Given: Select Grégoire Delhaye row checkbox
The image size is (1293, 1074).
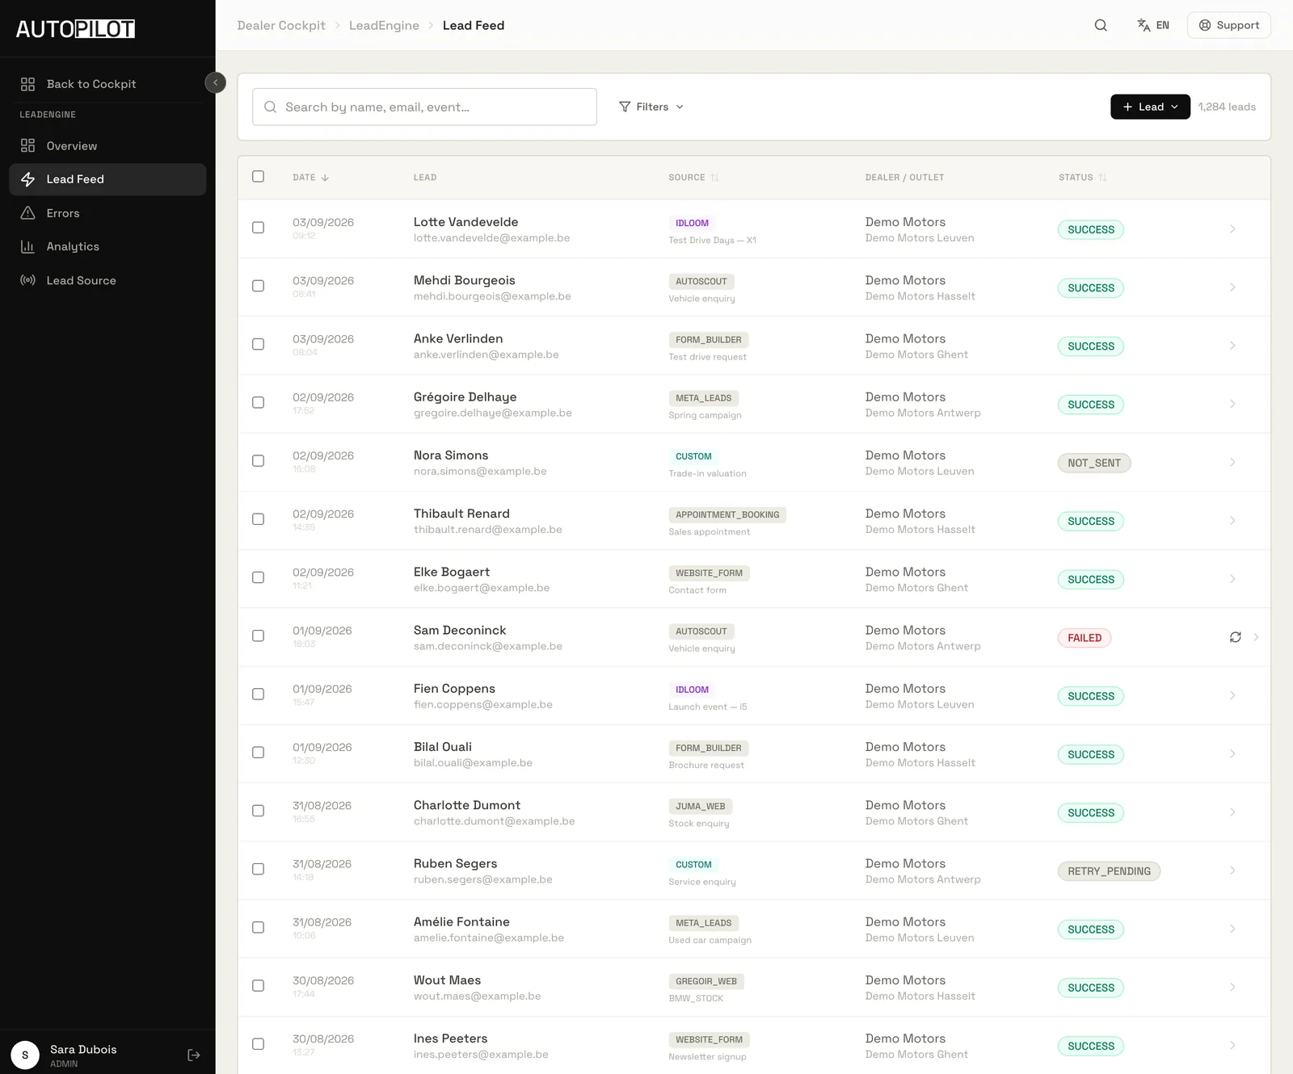Looking at the screenshot, I should point(258,402).
